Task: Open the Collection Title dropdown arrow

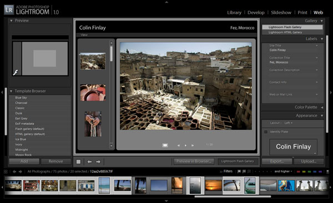Action: 317,58
